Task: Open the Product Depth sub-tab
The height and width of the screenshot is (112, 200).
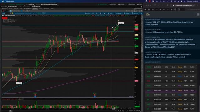Action: click(x=26, y=11)
